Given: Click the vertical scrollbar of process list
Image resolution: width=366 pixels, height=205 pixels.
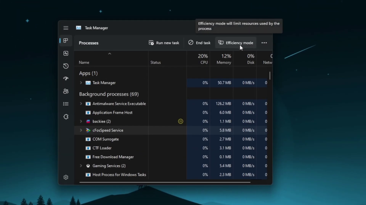Looking at the screenshot, I should pyautogui.click(x=270, y=75).
